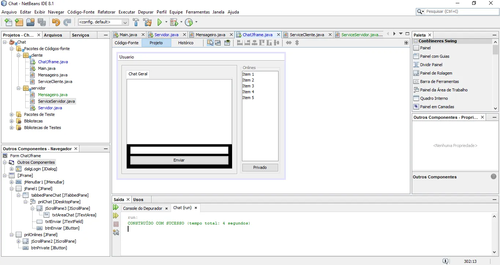
Task: Click Clean and Build broom icon
Action: pyautogui.click(x=148, y=22)
